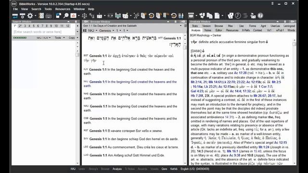
Task: Click the Search Window menu icon
Action: click(x=76, y=22)
